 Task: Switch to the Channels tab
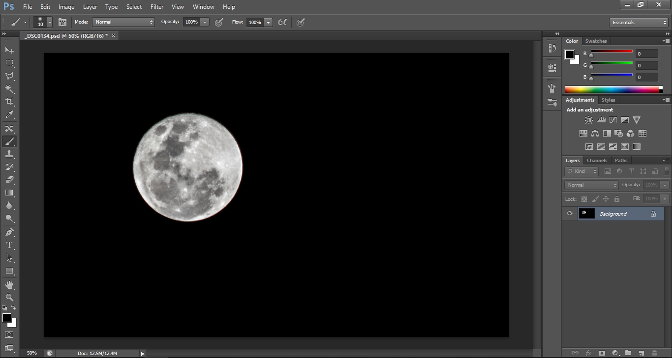pos(597,160)
